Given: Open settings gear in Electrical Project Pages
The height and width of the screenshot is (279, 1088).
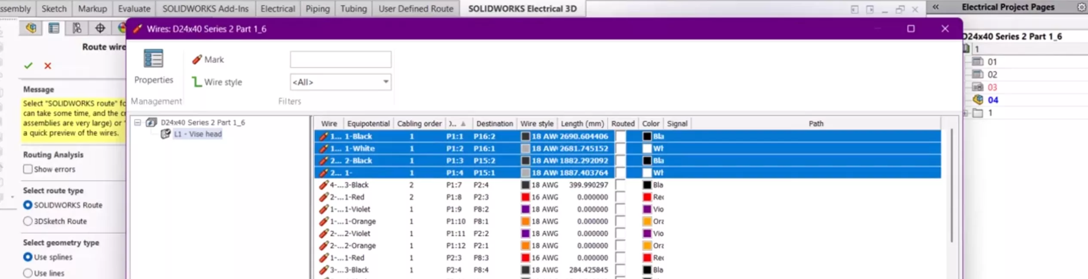Looking at the screenshot, I should [x=1081, y=7].
